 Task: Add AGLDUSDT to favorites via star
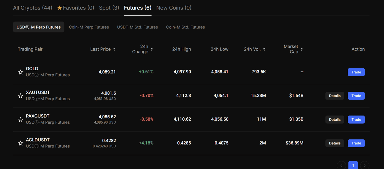pos(20,143)
